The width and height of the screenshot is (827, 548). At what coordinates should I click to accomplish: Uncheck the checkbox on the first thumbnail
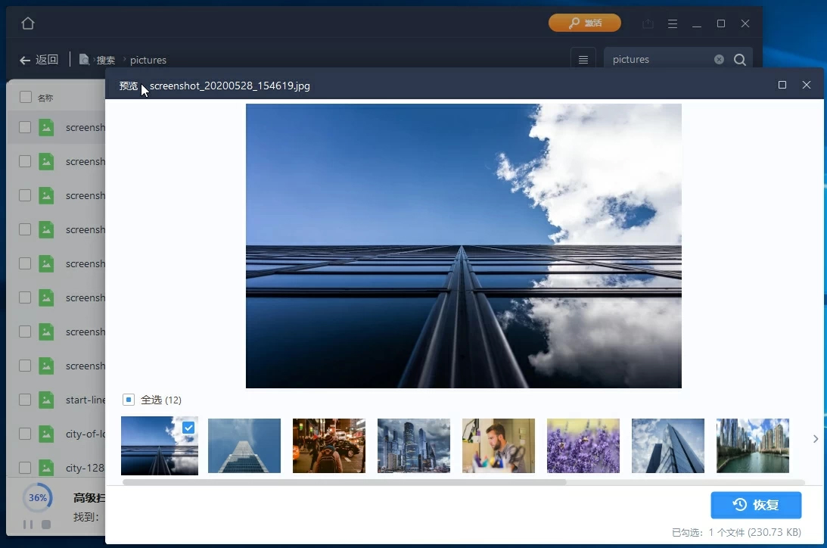coord(188,428)
